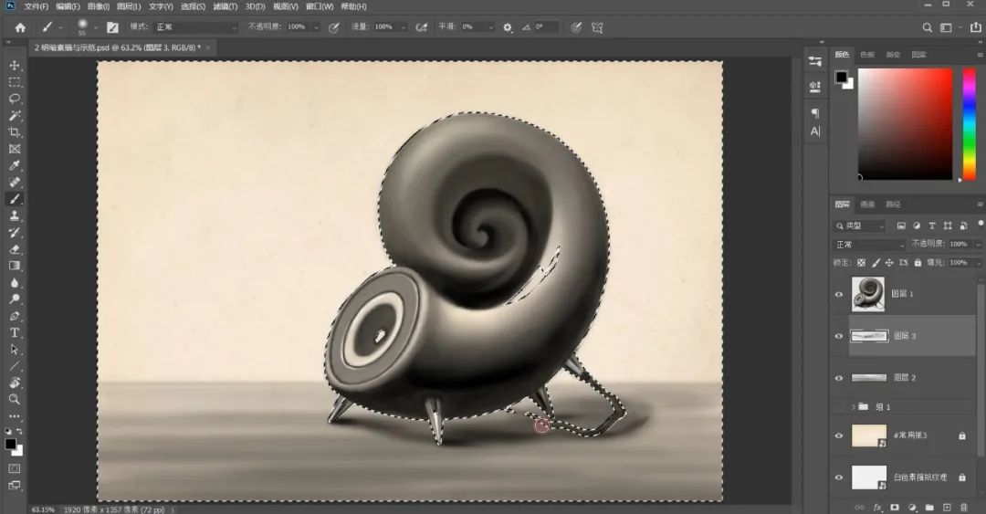Expand the 组 1 layer group
986x514 pixels.
click(853, 406)
